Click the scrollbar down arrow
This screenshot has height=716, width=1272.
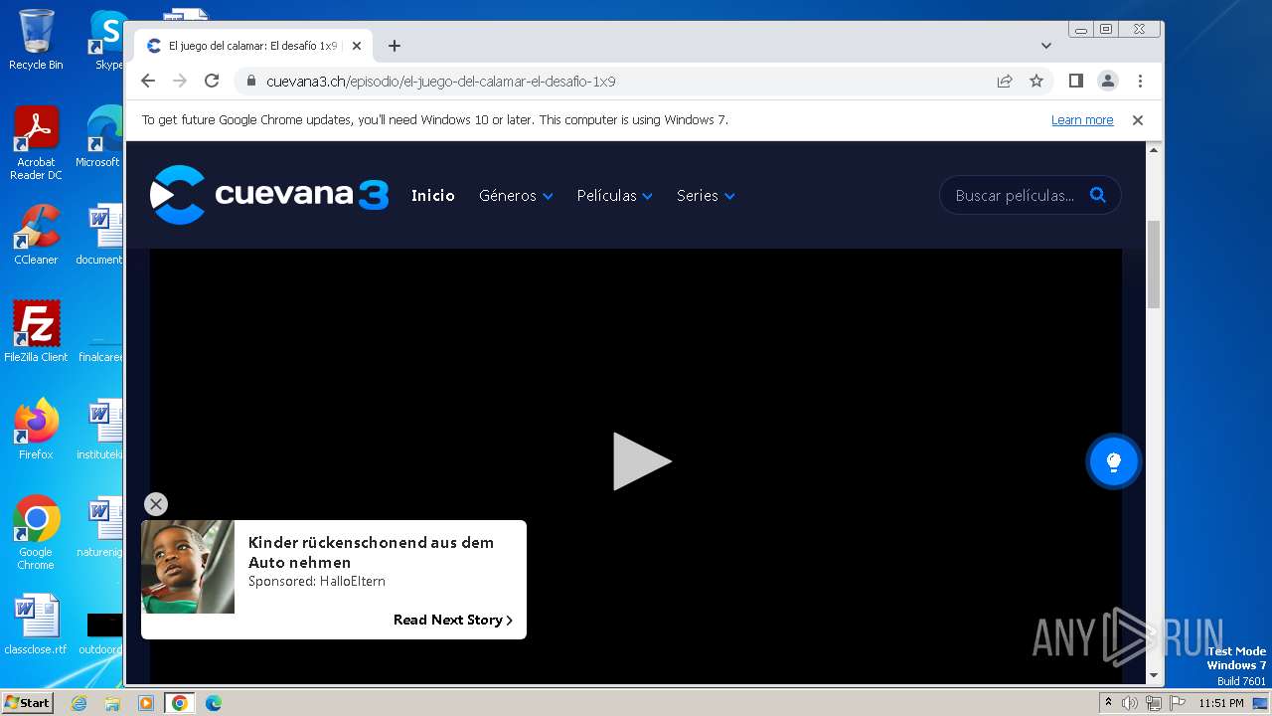tap(1154, 676)
